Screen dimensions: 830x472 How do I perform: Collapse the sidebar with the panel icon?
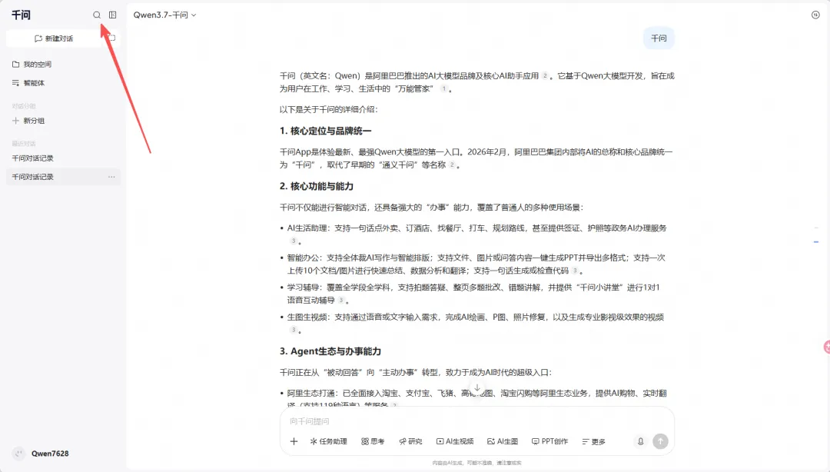click(113, 15)
